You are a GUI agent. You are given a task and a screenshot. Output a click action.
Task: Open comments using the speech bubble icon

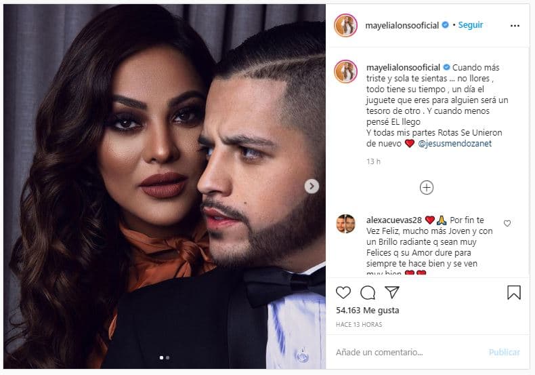tap(368, 293)
